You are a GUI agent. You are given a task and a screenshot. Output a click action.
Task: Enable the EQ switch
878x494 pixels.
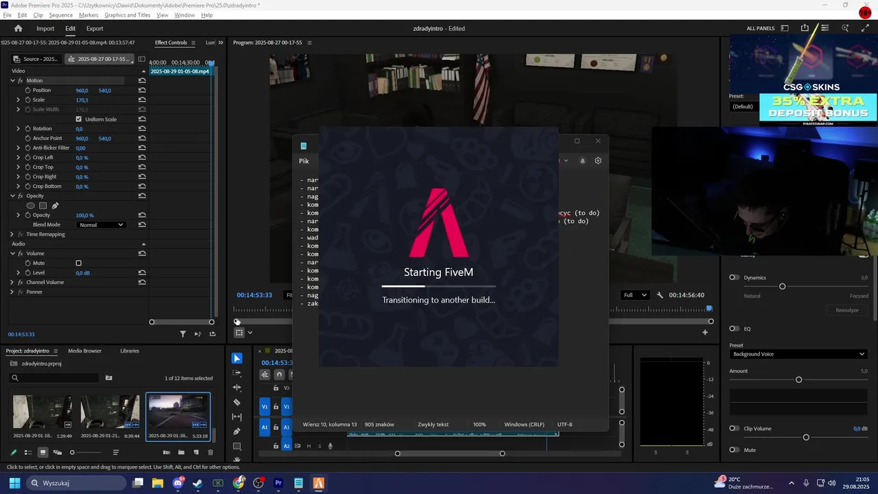(734, 329)
